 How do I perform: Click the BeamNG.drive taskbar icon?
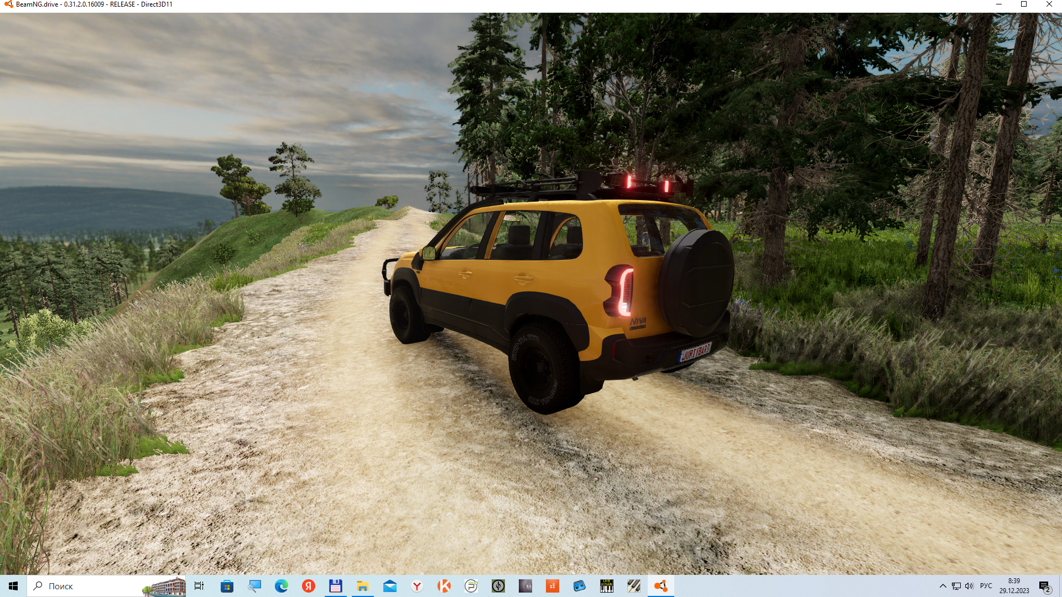click(660, 586)
